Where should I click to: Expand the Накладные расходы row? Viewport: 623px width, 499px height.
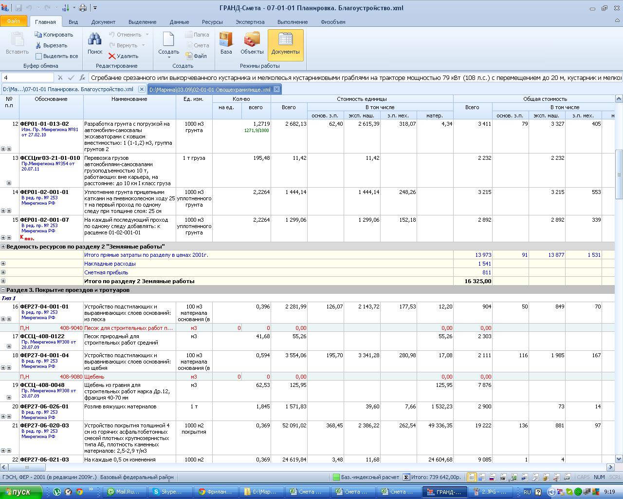(x=3, y=264)
